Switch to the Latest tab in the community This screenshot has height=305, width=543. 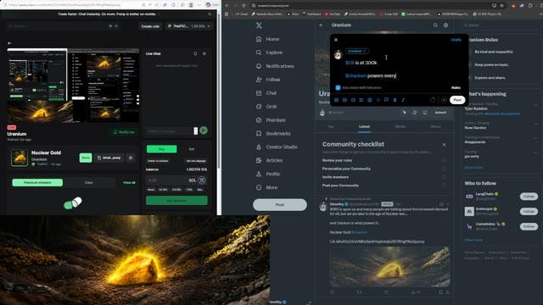[364, 126]
